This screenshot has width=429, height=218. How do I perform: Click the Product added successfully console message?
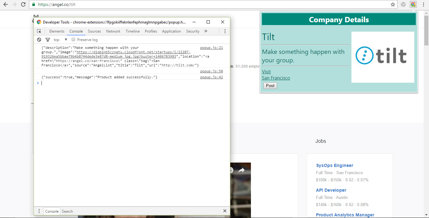99,77
